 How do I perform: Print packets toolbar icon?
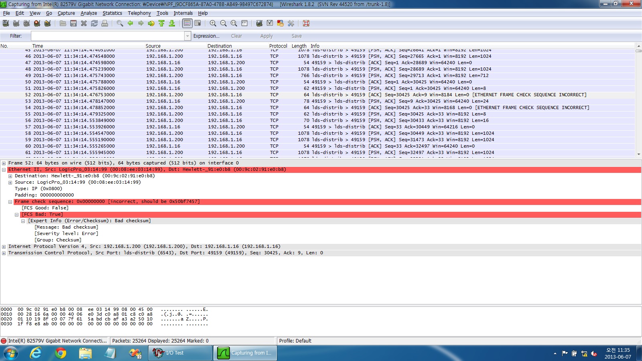coord(105,23)
